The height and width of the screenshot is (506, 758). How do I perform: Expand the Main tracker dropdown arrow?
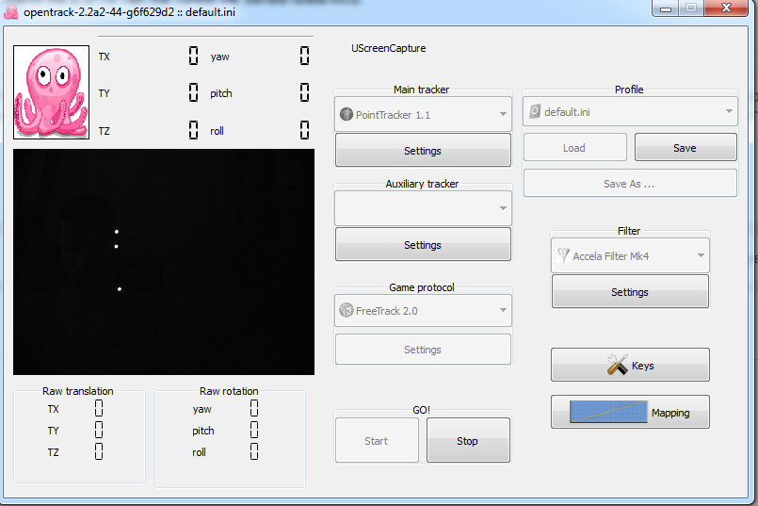pyautogui.click(x=503, y=115)
